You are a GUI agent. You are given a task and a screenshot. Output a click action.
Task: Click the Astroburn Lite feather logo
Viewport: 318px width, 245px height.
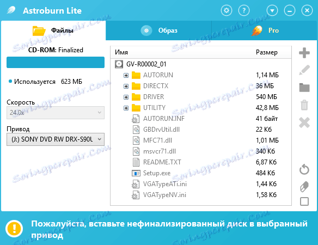pos(11,10)
